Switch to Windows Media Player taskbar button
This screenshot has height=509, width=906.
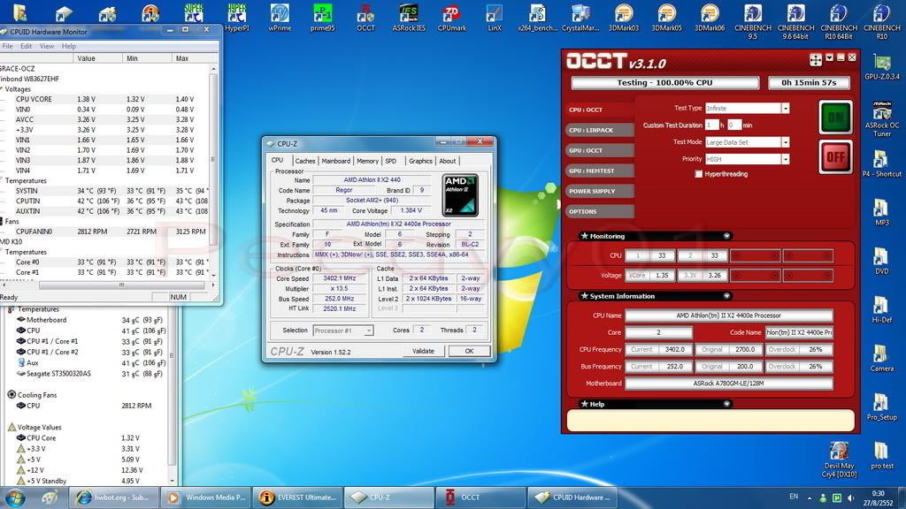click(x=206, y=498)
